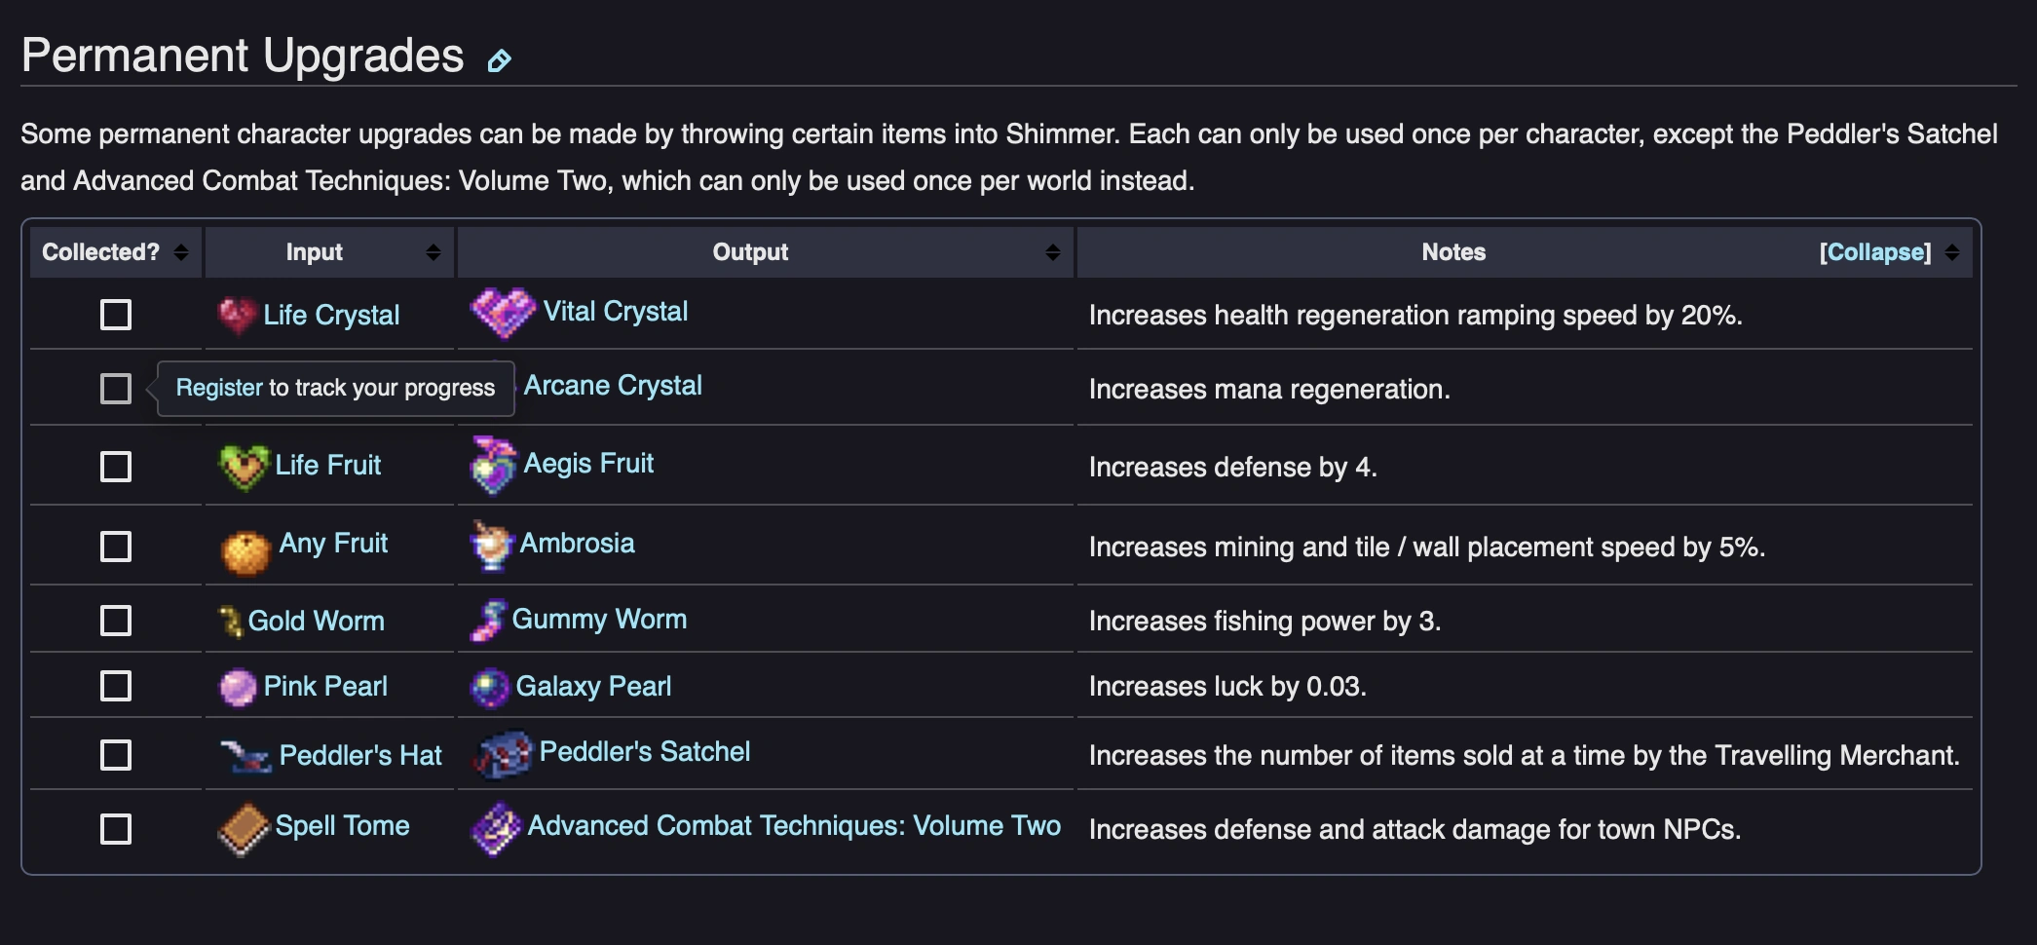This screenshot has height=945, width=2037.
Task: Click the Peddler's Satchel bag icon
Action: tap(503, 754)
